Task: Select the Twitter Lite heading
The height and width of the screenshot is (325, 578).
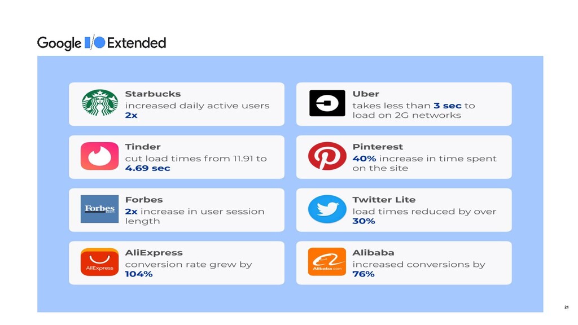Action: (x=384, y=200)
